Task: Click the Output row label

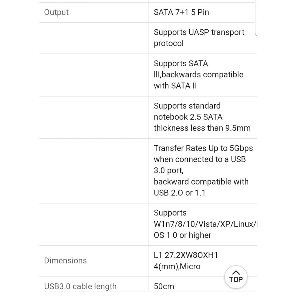Action: coord(56,12)
